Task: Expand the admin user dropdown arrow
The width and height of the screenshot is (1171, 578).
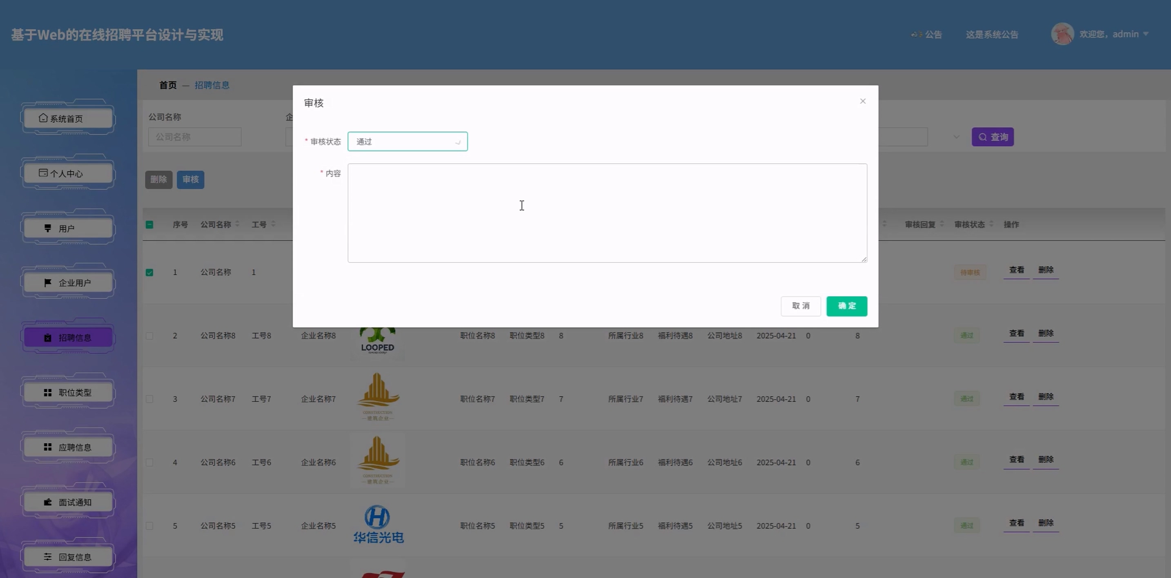Action: tap(1146, 34)
